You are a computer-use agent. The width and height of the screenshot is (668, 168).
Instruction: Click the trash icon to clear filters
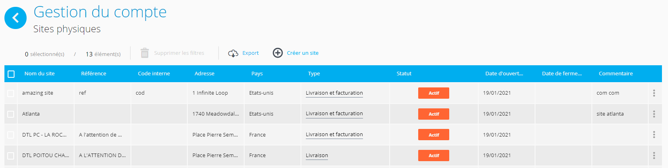pyautogui.click(x=145, y=53)
